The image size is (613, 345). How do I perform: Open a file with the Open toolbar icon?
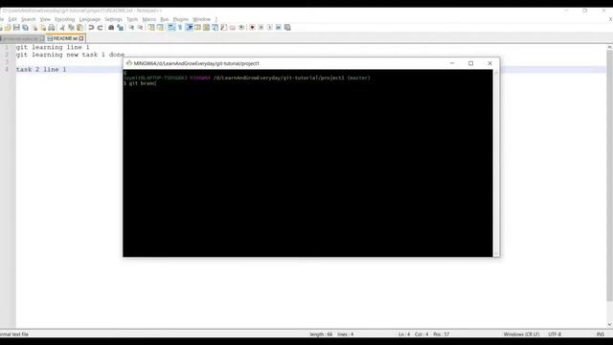[x=8, y=28]
